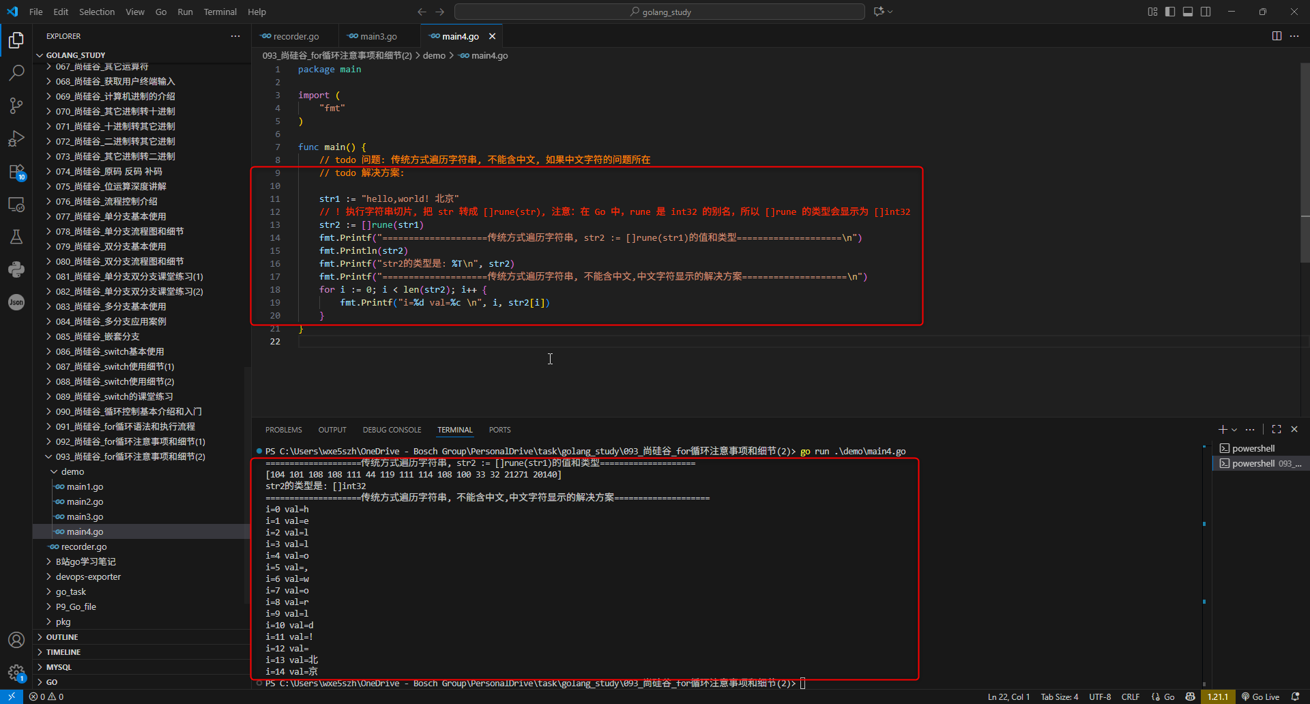Click demo in the editor breadcrumb
This screenshot has width=1310, height=704.
click(x=434, y=55)
